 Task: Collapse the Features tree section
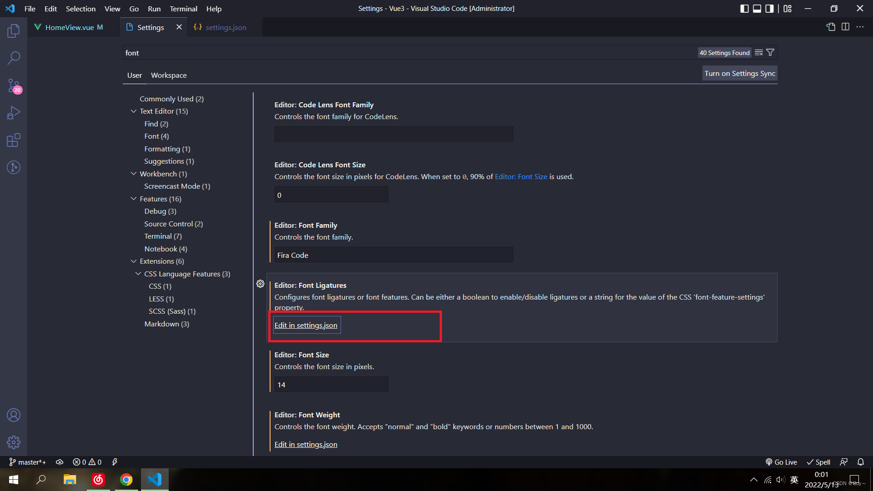pos(134,199)
